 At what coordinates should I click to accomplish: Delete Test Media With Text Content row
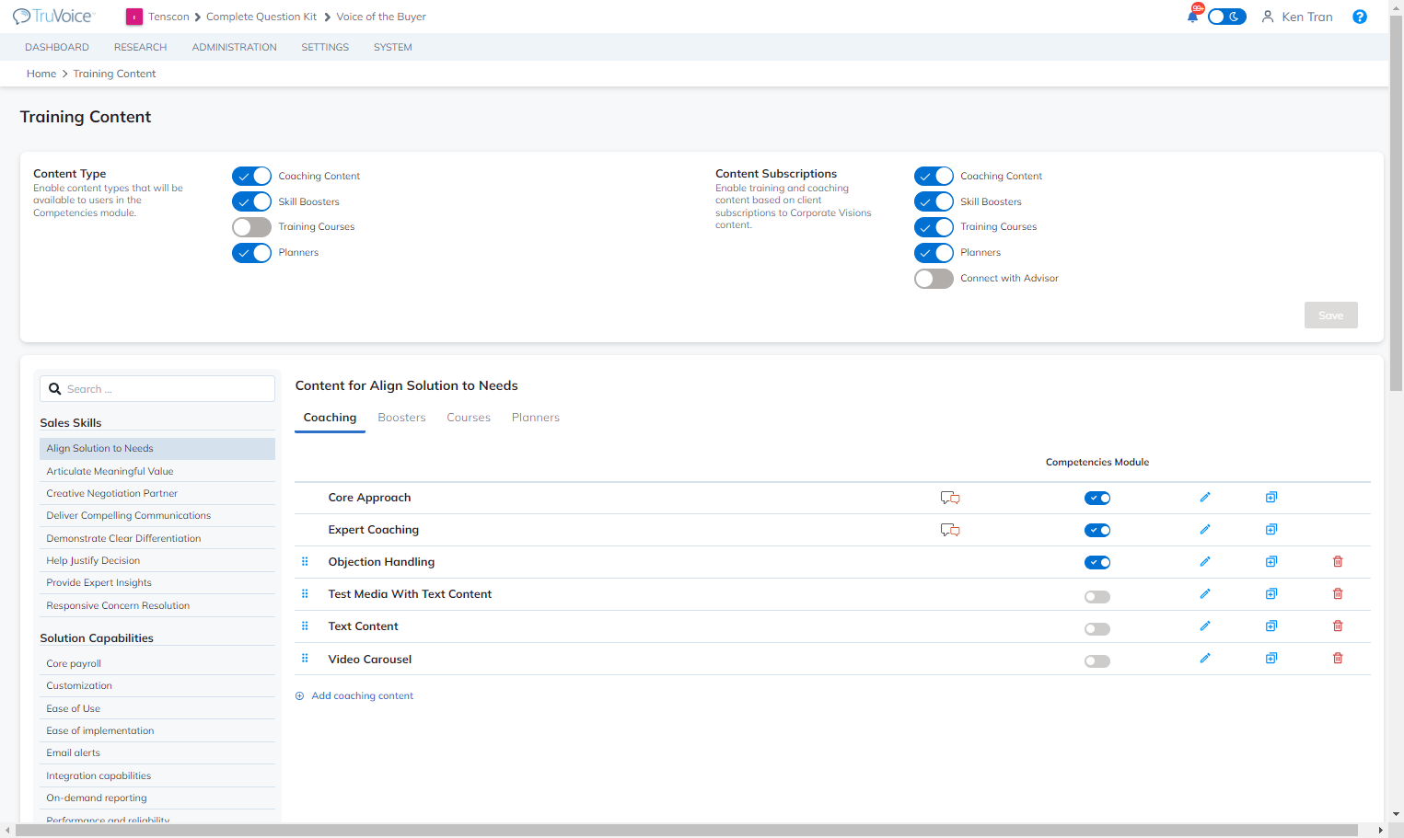point(1338,594)
